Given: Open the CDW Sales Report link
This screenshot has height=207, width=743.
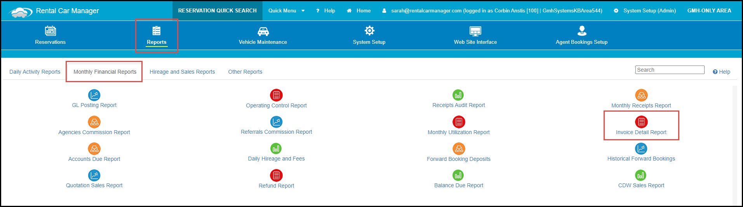Looking at the screenshot, I should (x=641, y=185).
